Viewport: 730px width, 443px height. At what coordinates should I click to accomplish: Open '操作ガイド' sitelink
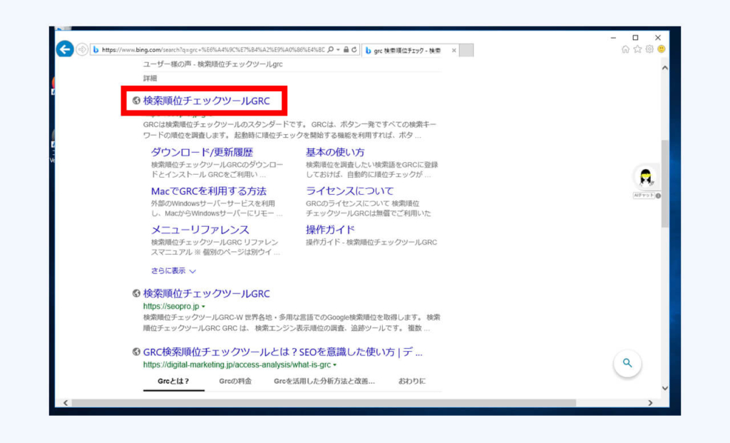click(x=330, y=230)
